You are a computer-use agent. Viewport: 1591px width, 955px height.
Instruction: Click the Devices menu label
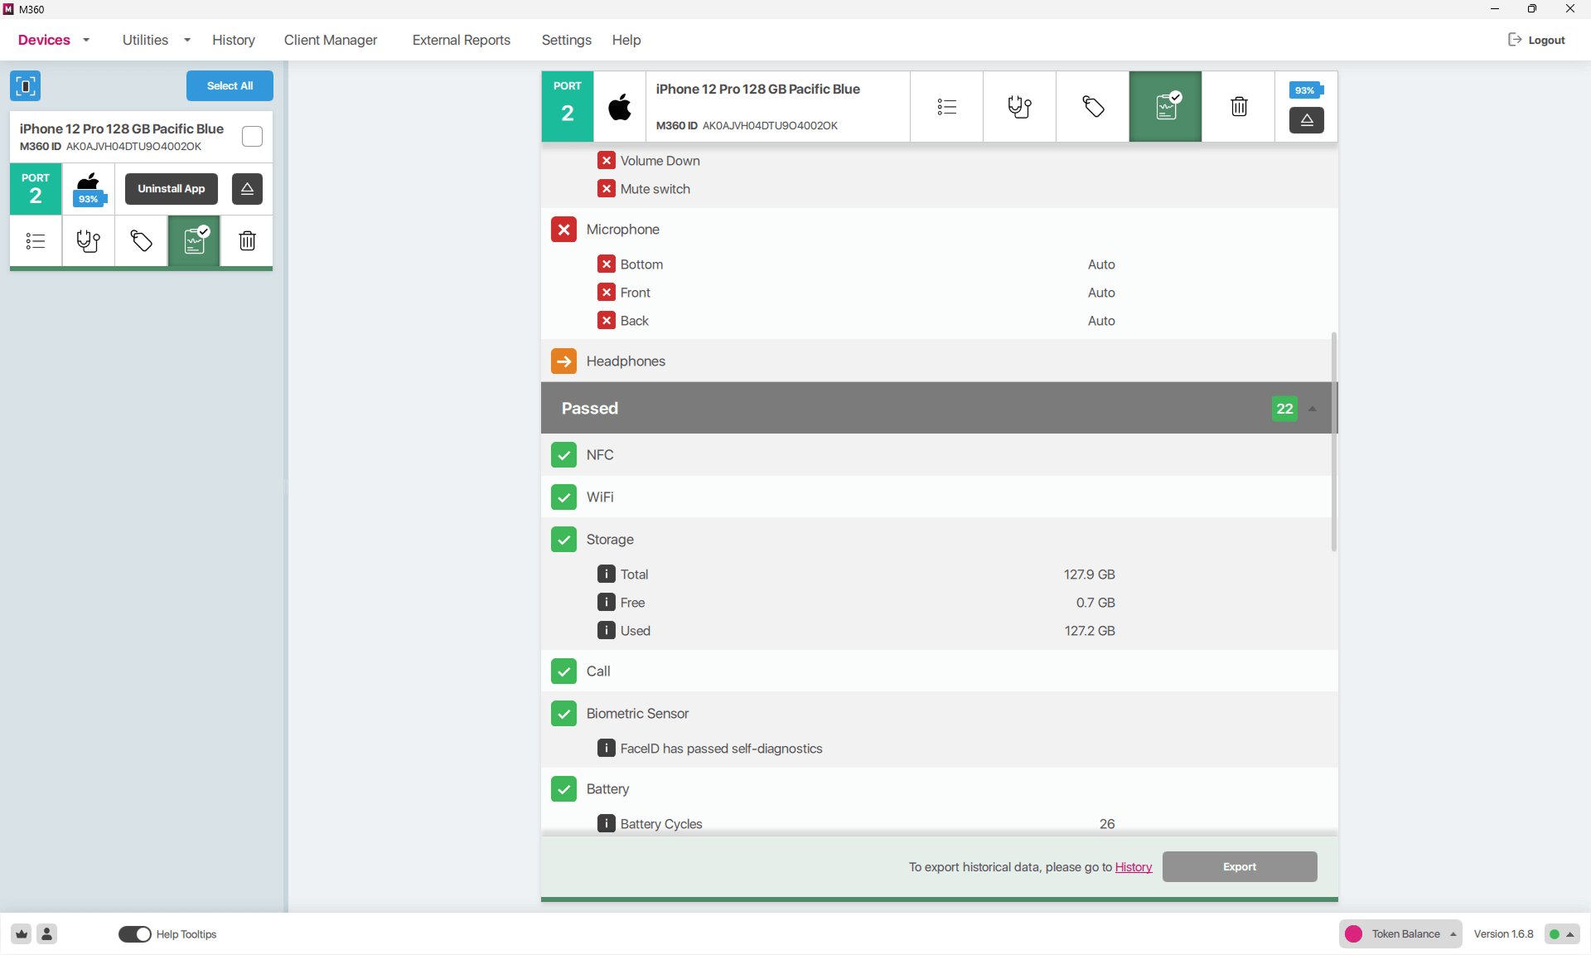[44, 40]
